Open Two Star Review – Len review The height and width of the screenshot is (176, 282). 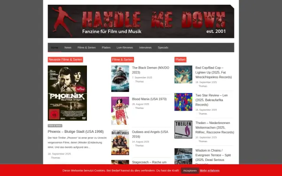point(211,100)
